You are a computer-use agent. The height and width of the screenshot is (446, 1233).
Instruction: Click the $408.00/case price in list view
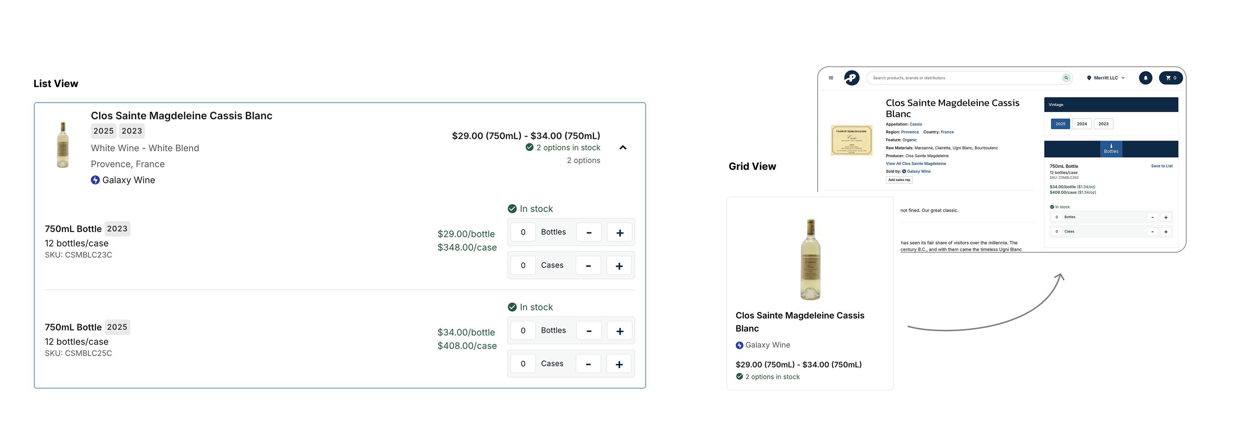(467, 346)
